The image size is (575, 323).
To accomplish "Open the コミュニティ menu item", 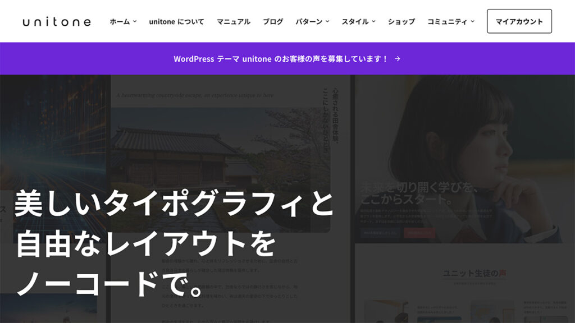I will pyautogui.click(x=448, y=22).
